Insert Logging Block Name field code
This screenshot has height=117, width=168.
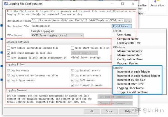tap(130, 88)
